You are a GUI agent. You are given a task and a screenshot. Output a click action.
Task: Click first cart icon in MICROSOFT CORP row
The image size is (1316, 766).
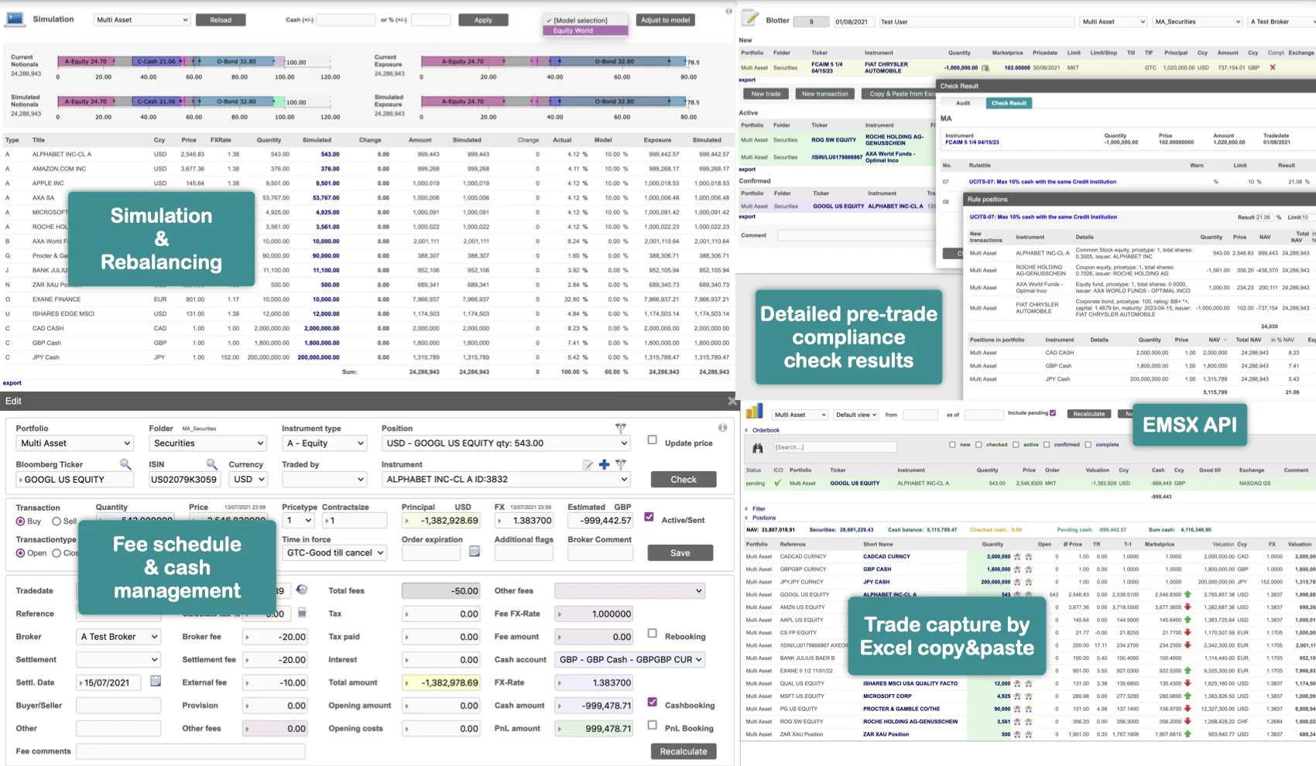pos(1017,696)
